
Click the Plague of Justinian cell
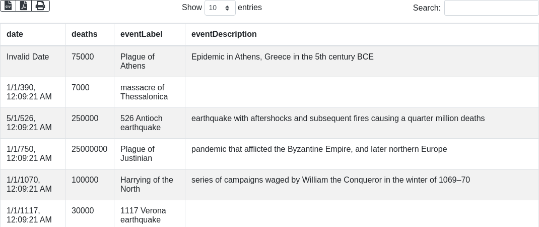coord(138,154)
